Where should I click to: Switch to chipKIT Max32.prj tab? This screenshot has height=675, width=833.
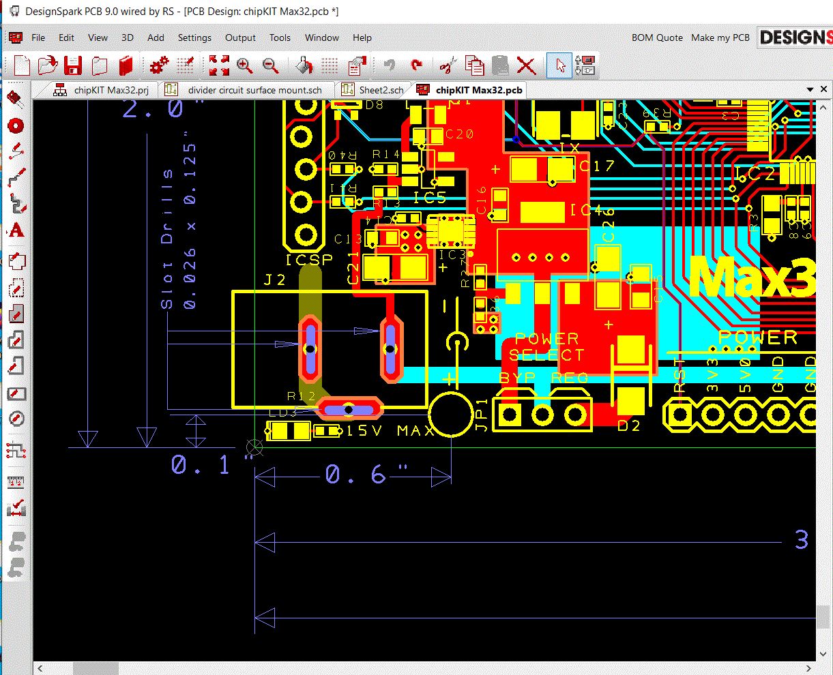pyautogui.click(x=111, y=90)
